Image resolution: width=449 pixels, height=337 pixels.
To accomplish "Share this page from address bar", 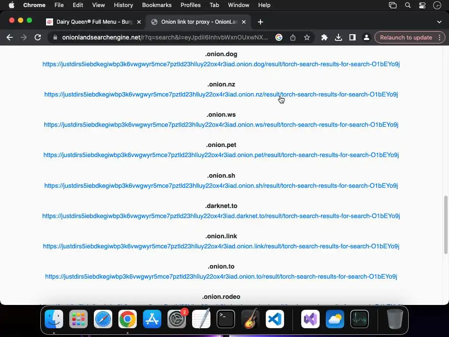I will [x=292, y=38].
